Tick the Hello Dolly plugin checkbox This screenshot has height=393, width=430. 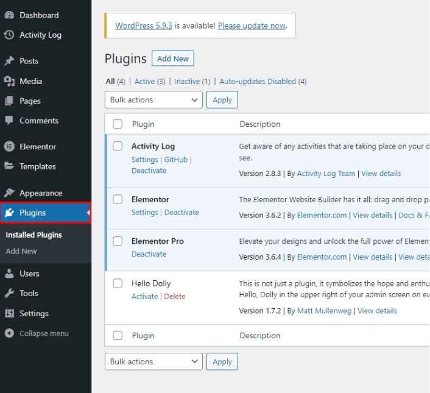click(118, 283)
